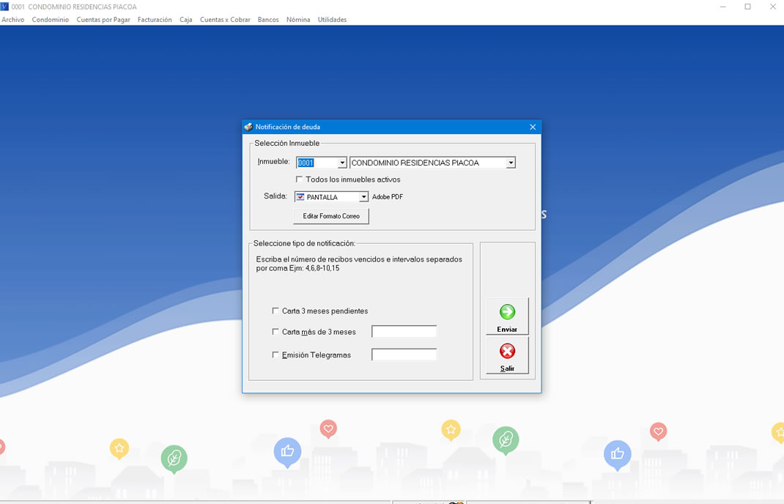784x504 pixels.
Task: Expand the Inmueble code 0001 dropdown
Action: (341, 163)
